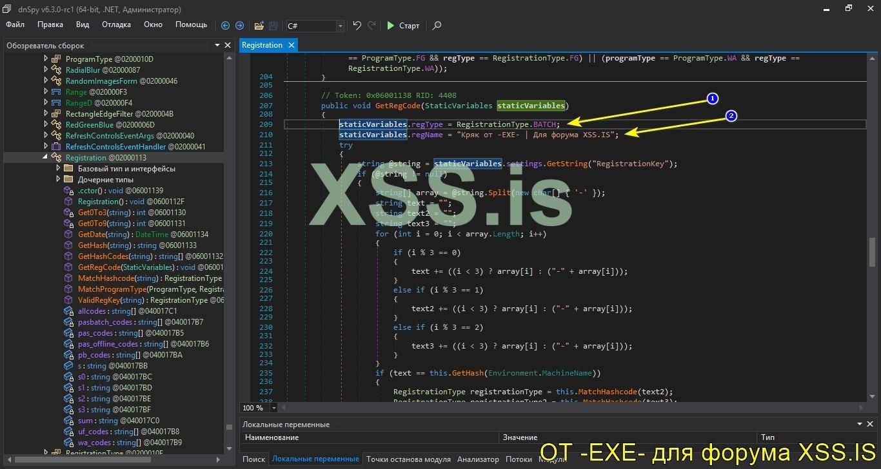The height and width of the screenshot is (469, 881).
Task: Click the class icon beside RectangleEdgeFilter
Action: (56, 114)
